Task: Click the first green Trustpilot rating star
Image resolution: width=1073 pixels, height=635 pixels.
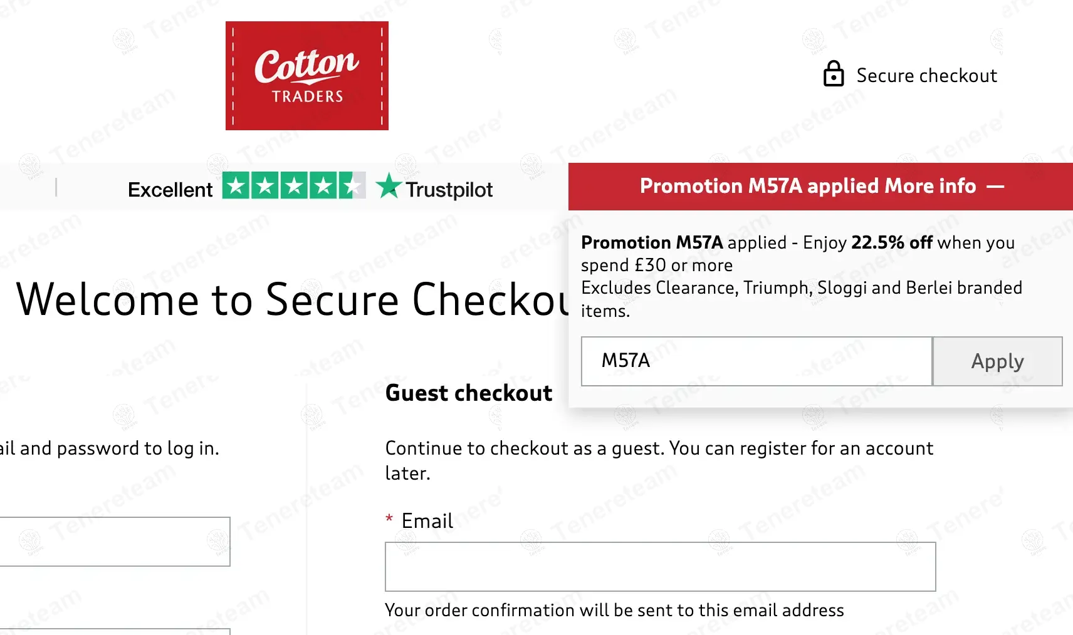Action: (236, 185)
